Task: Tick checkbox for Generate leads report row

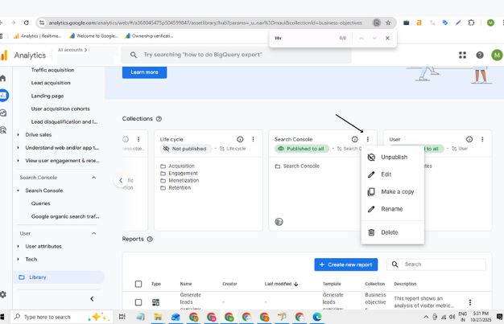Action: point(138,302)
